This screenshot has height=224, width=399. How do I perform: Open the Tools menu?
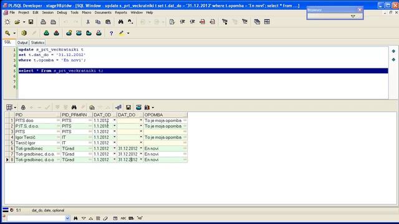click(x=74, y=12)
